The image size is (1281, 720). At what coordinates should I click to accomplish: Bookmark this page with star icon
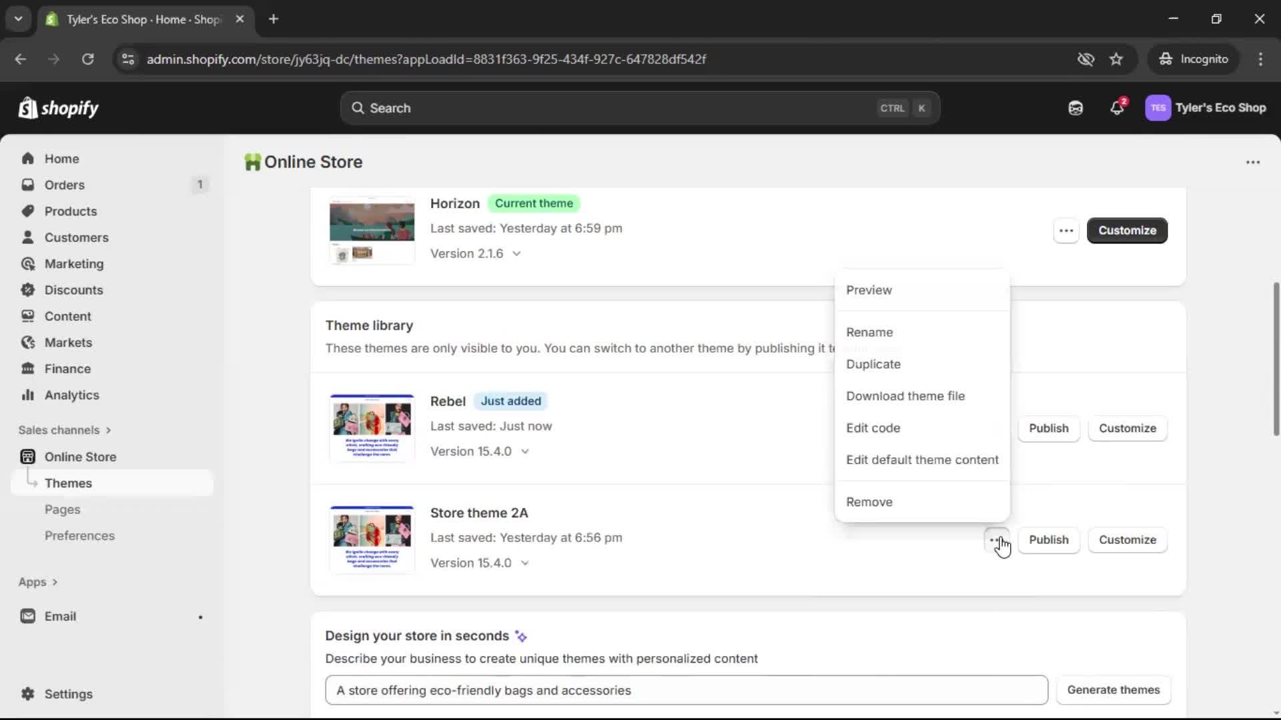(1116, 59)
